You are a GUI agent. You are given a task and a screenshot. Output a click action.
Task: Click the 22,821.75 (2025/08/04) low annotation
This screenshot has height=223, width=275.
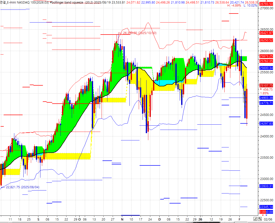(x=22, y=187)
